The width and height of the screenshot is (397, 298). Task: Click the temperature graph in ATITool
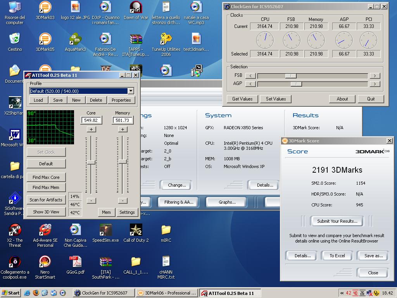(x=50, y=127)
